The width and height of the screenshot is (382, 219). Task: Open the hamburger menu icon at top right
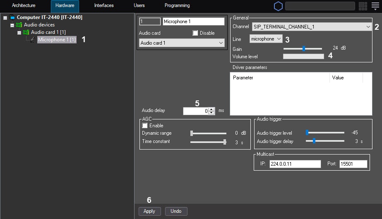375,6
